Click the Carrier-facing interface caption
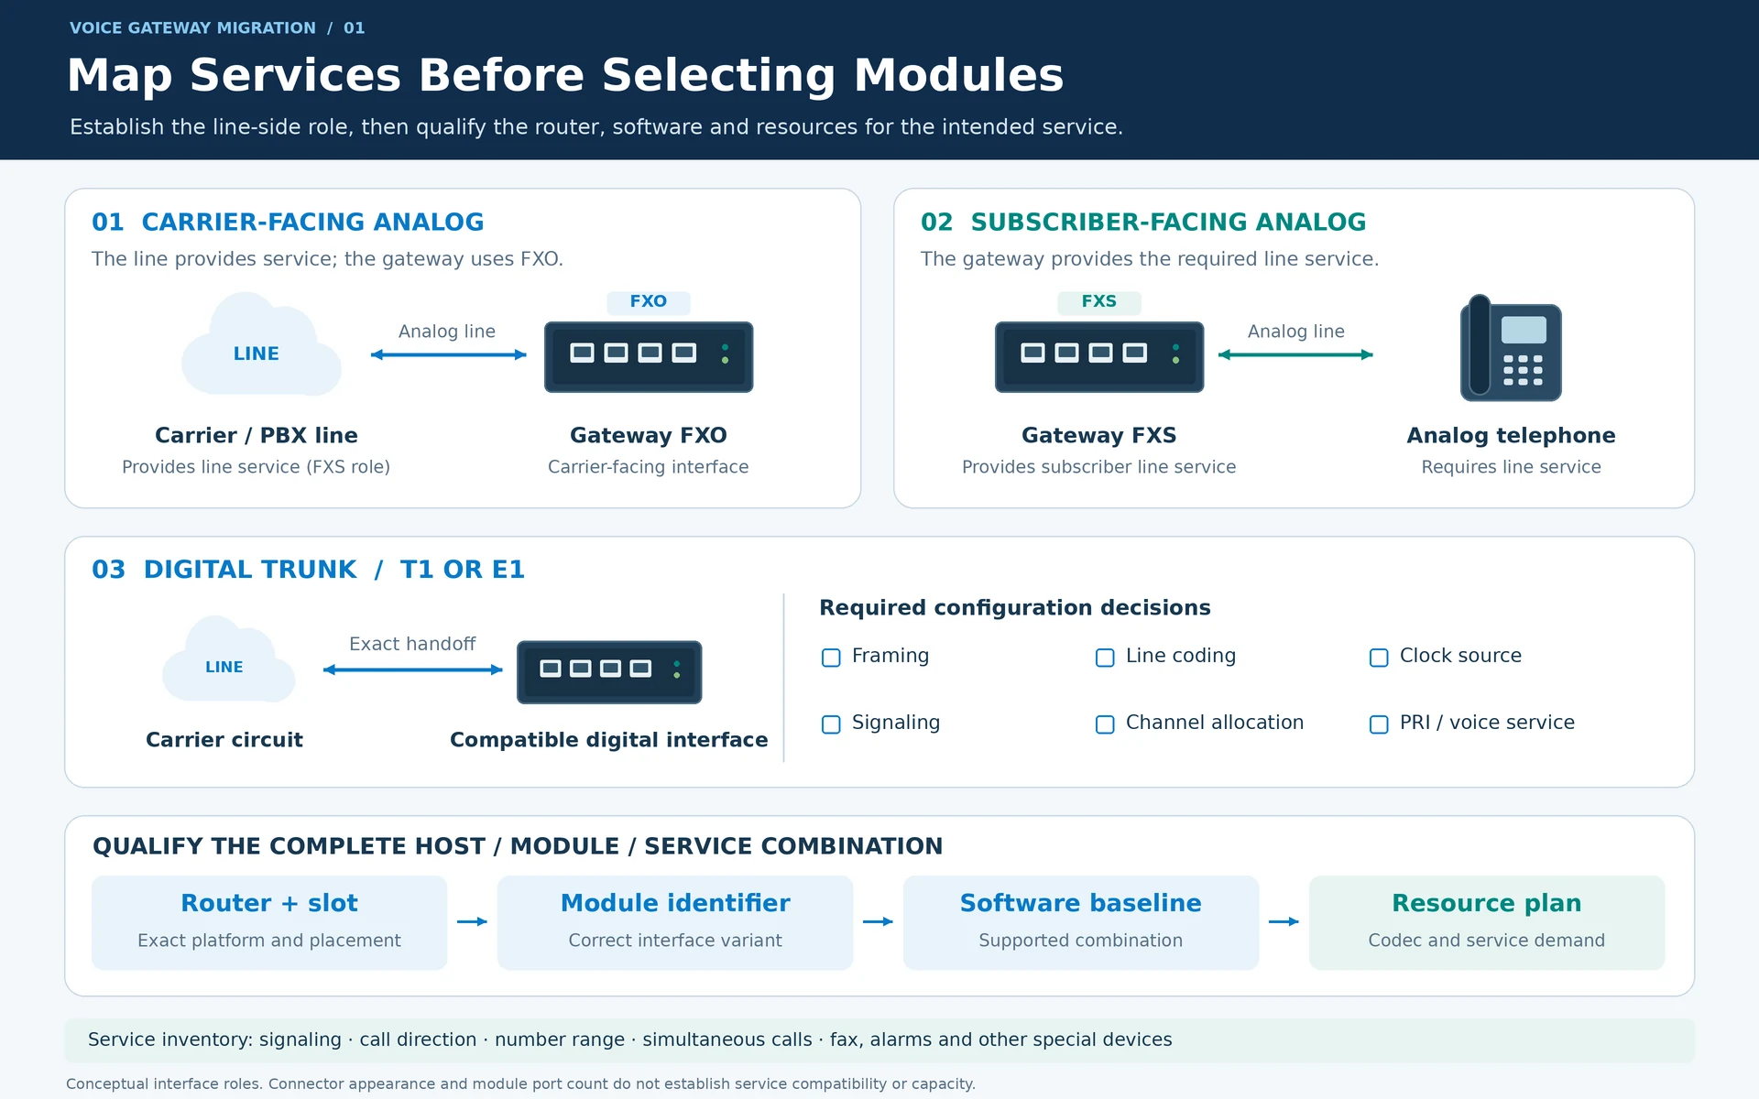 pyautogui.click(x=649, y=467)
